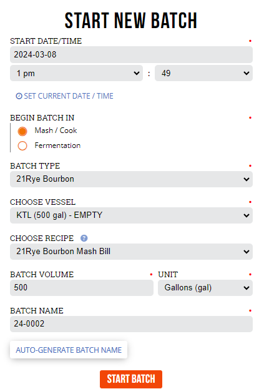Image resolution: width=259 pixels, height=389 pixels.
Task: Expand the Choose Vessel dropdown
Action: 131,215
